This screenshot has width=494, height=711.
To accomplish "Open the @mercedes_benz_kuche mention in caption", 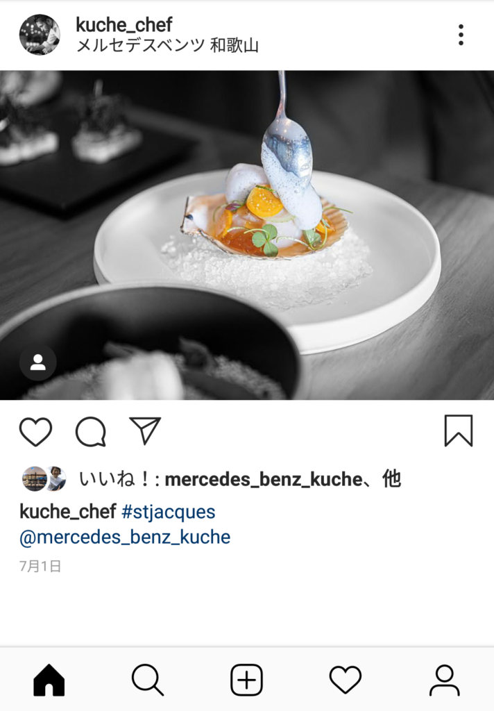I will click(x=125, y=537).
